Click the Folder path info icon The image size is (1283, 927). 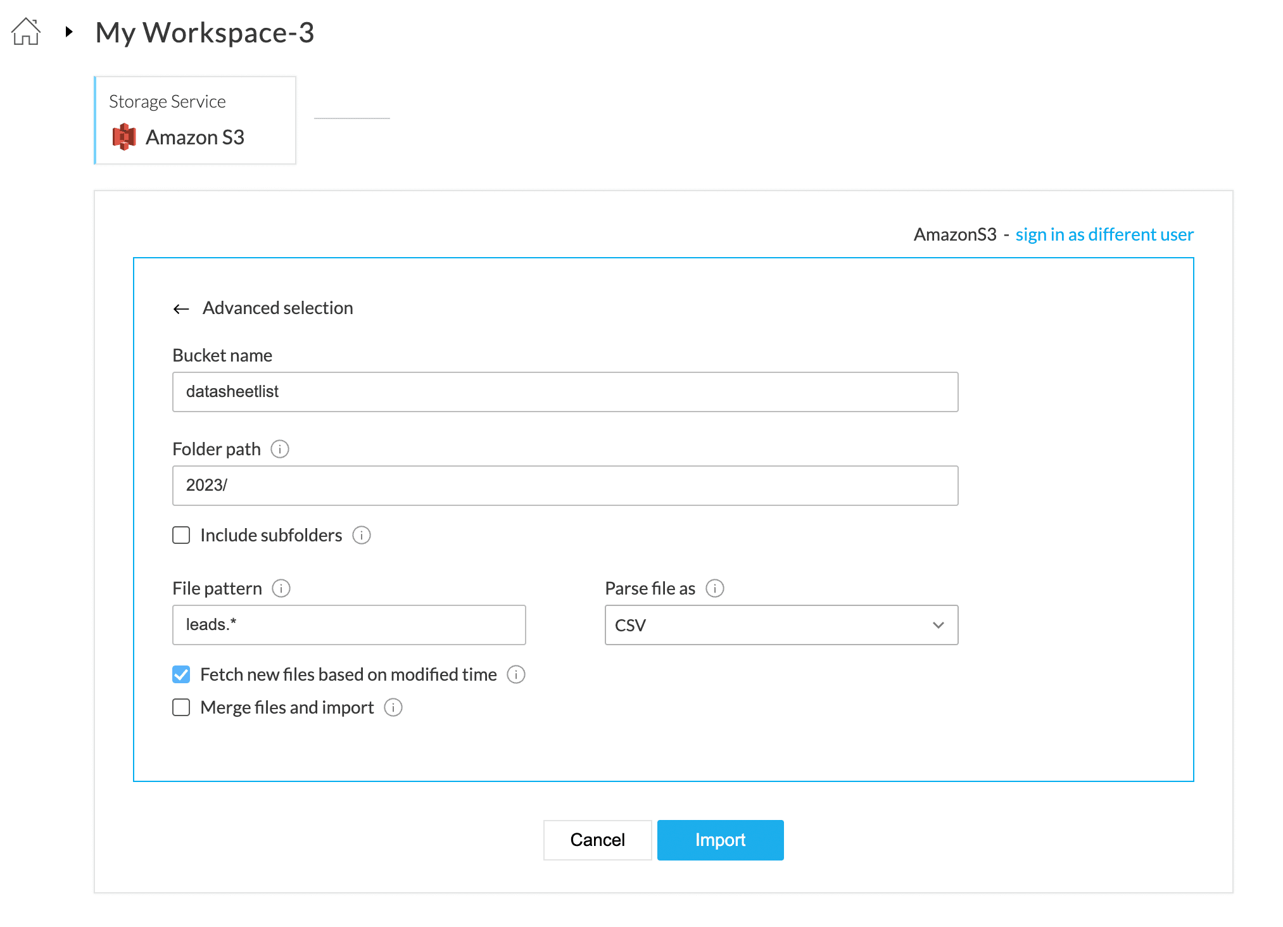coord(280,449)
